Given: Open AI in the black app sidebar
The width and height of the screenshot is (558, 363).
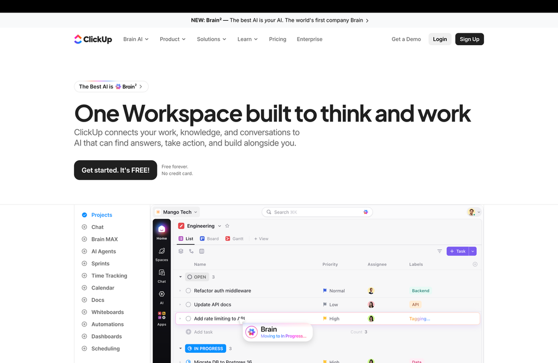Looking at the screenshot, I should point(161,297).
